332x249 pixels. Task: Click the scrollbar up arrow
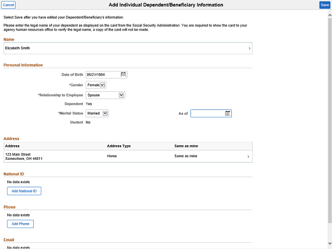[330, 15]
